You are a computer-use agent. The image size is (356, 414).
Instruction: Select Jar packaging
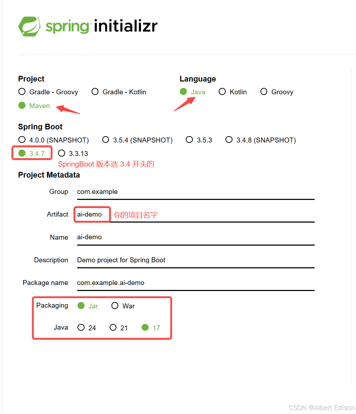click(x=88, y=306)
